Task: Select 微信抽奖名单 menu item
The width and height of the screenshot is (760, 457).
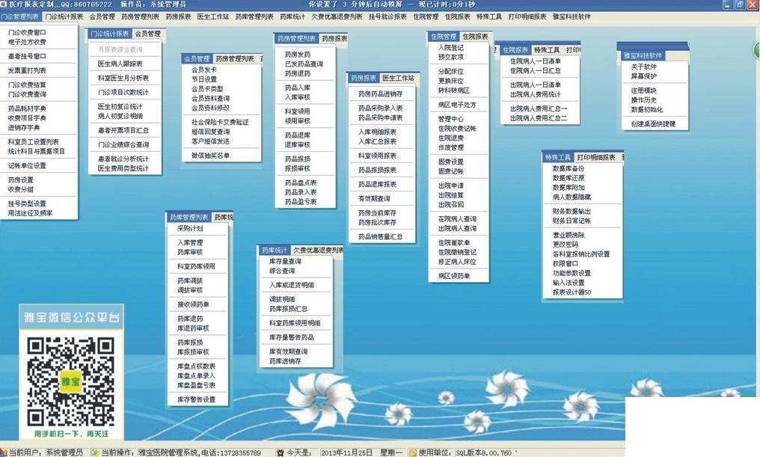Action: 210,156
